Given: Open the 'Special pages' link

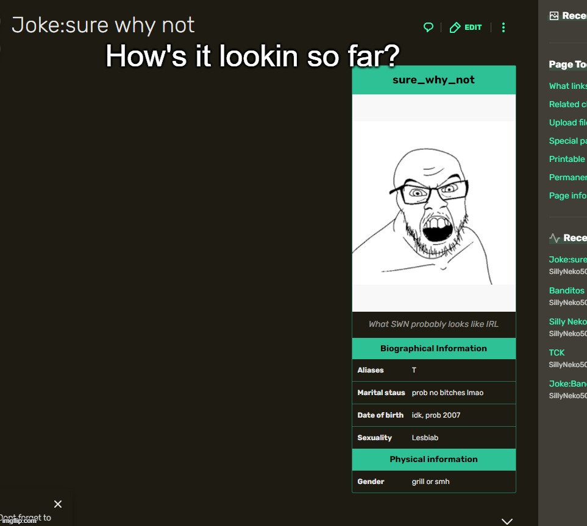Looking at the screenshot, I should coord(567,141).
